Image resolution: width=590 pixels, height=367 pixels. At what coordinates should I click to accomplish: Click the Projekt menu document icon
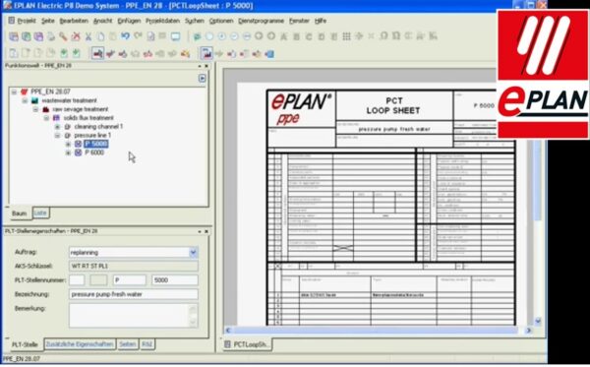(x=12, y=21)
